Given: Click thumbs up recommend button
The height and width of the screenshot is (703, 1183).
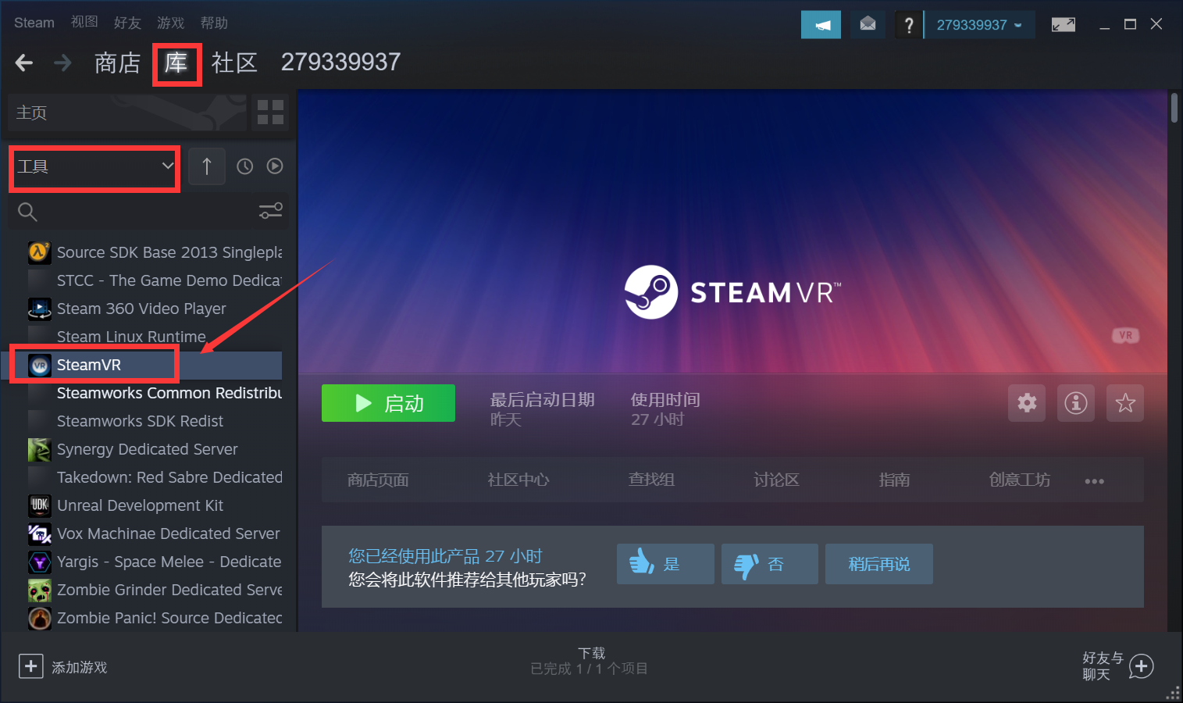Looking at the screenshot, I should click(x=665, y=564).
